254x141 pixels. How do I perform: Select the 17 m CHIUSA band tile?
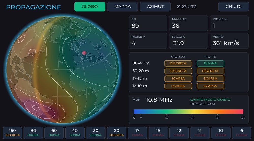click(137, 133)
